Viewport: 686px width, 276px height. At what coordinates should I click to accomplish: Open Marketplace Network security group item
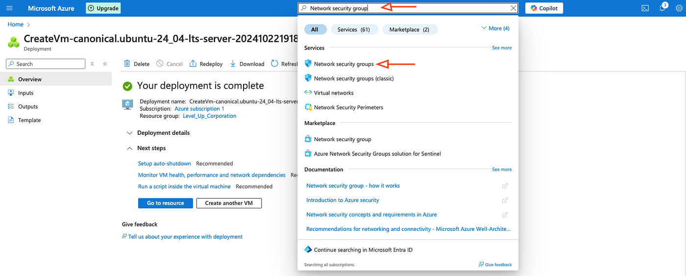point(343,139)
